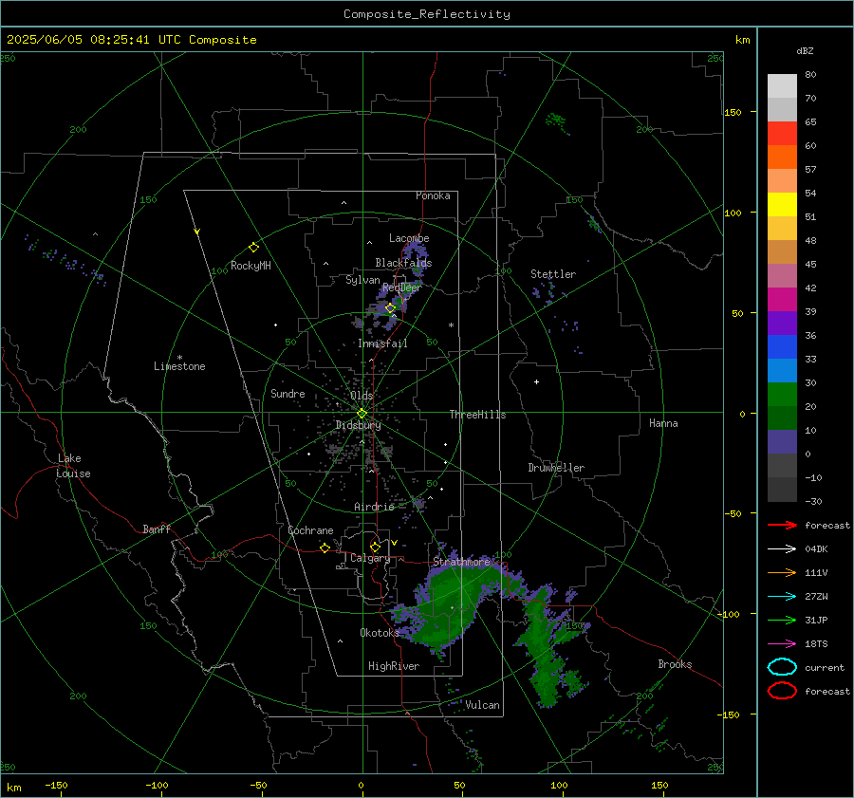
Task: Click the Airdrie label
Action: [374, 507]
